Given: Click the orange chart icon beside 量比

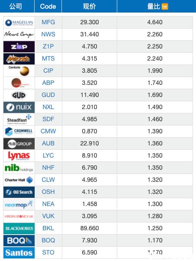Looking at the screenshot, I should (165, 6).
